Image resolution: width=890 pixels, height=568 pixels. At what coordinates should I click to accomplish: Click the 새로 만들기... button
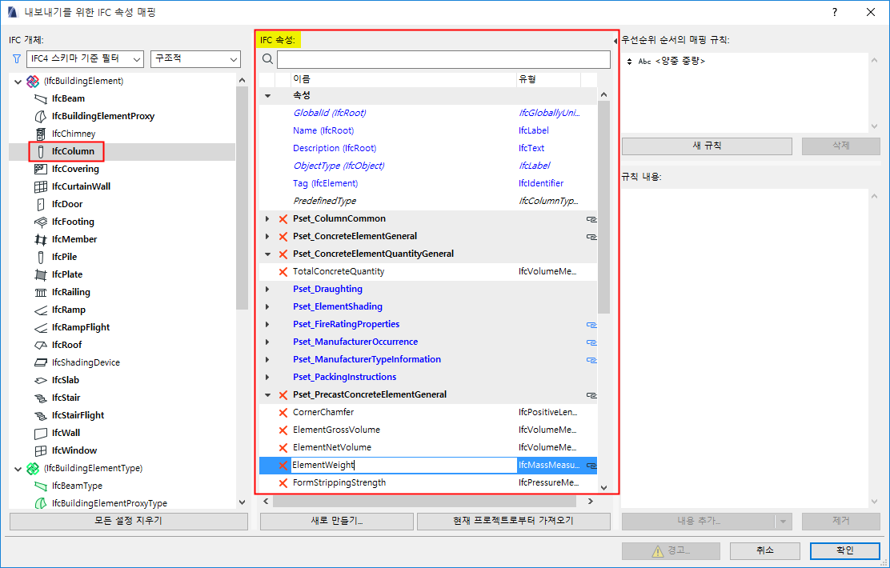tap(337, 522)
